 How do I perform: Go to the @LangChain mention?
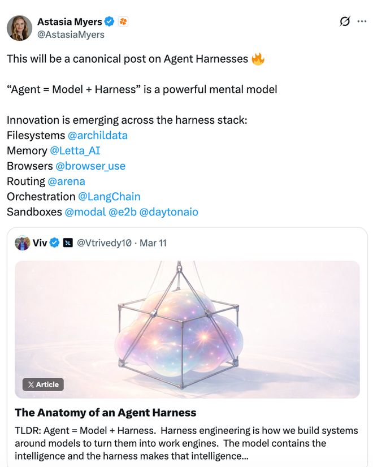tap(109, 197)
